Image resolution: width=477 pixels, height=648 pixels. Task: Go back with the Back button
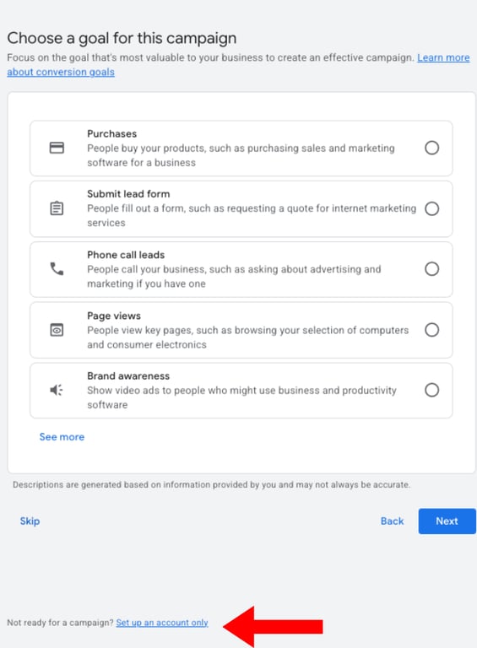392,521
